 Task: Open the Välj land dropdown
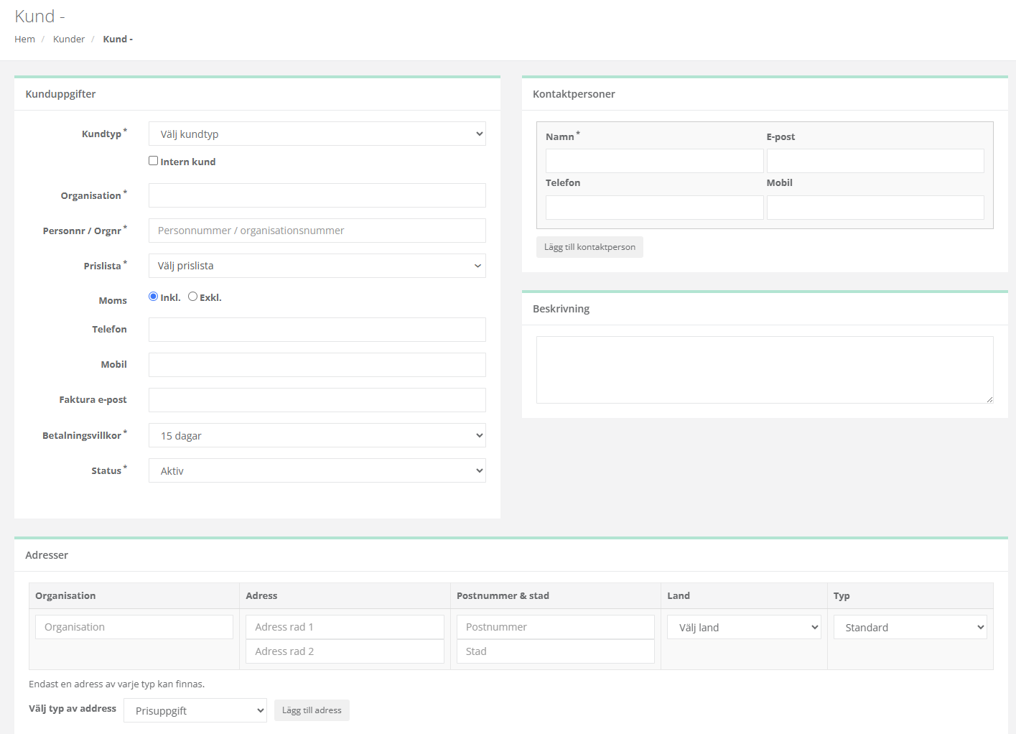[743, 628]
